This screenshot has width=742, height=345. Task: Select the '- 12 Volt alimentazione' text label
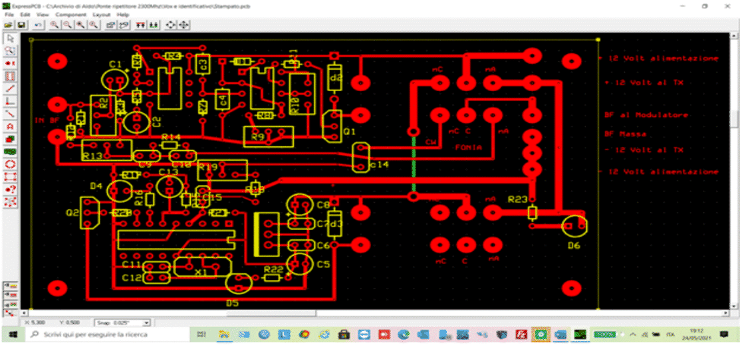click(x=659, y=172)
